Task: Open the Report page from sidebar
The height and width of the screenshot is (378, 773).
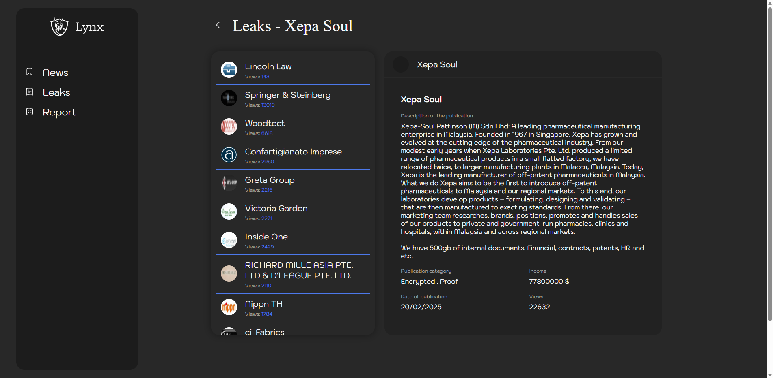Action: pyautogui.click(x=59, y=112)
